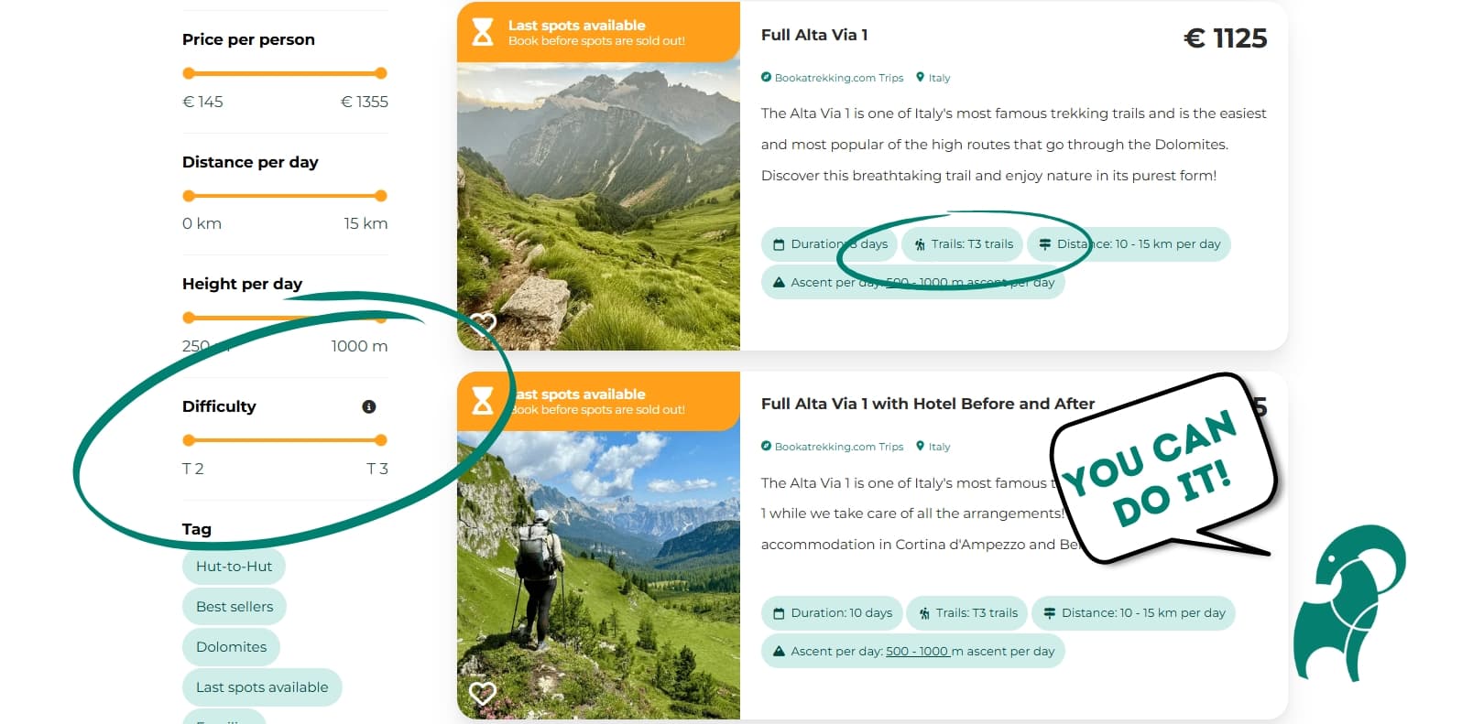Click the hourglass icon on second trip banner

tap(483, 400)
